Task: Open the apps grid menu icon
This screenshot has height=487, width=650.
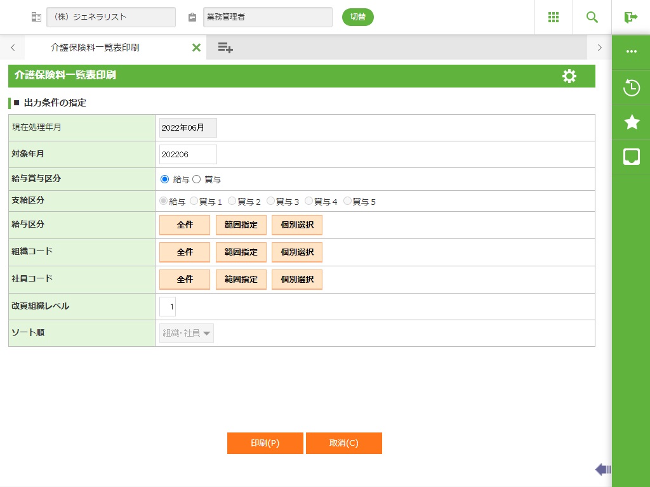Action: click(x=553, y=17)
